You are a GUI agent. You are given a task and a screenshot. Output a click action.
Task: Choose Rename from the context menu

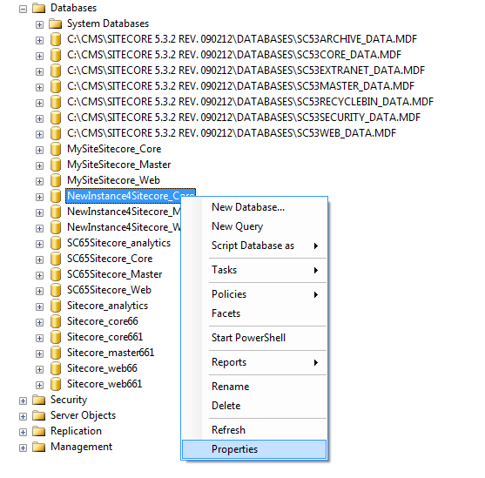(254, 387)
